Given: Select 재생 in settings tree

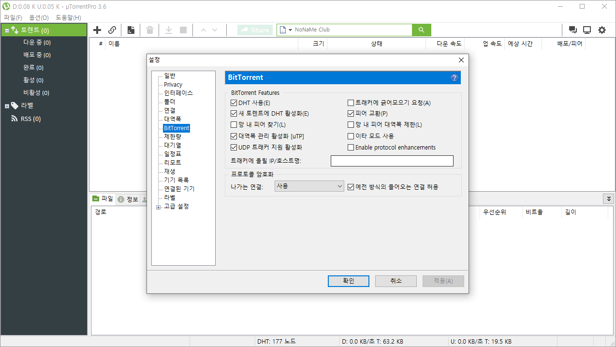Looking at the screenshot, I should tap(170, 171).
